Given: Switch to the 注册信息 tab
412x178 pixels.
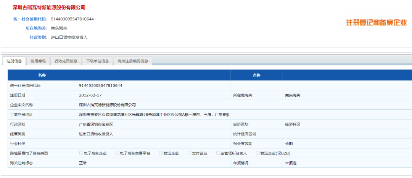Looking at the screenshot, I should click(x=14, y=61).
